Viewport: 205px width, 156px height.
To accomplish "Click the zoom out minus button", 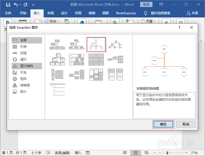I will coord(154,153).
